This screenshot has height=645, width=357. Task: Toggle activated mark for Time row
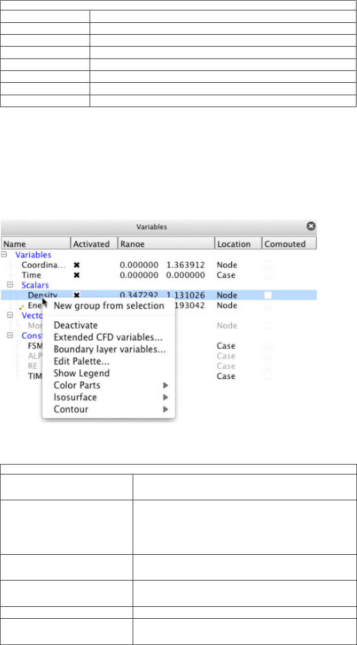(x=77, y=275)
